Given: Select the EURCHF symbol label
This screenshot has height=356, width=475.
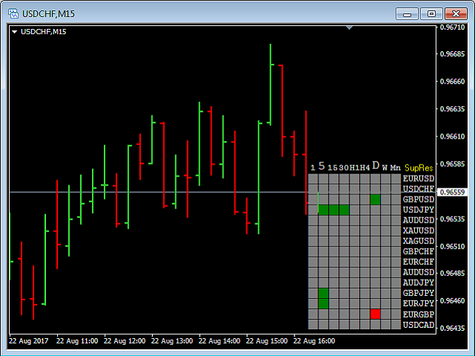Looking at the screenshot, I should (x=419, y=262).
